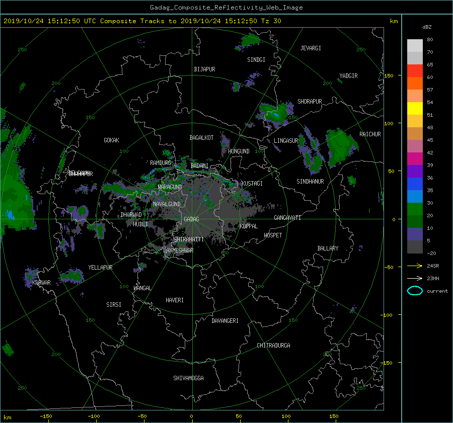Click the 23MN legend label

coord(433,278)
